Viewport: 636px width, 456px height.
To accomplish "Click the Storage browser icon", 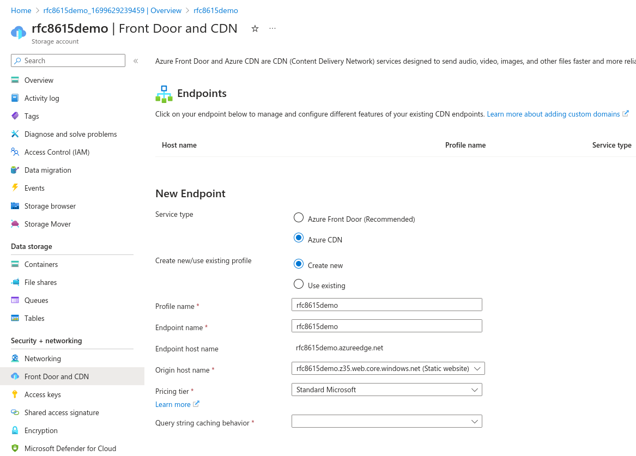I will 15,205.
